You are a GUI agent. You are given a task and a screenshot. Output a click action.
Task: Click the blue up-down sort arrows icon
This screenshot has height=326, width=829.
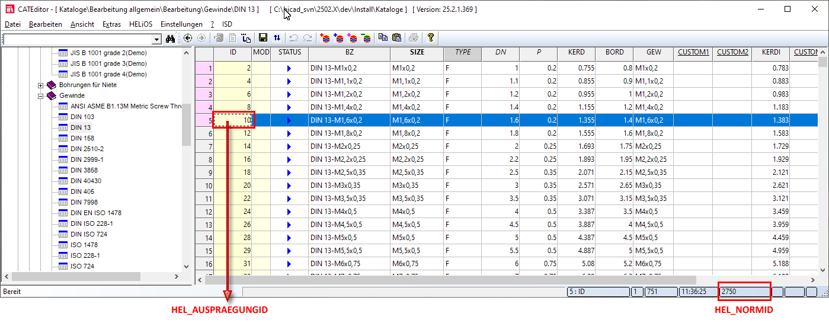pyautogui.click(x=277, y=39)
